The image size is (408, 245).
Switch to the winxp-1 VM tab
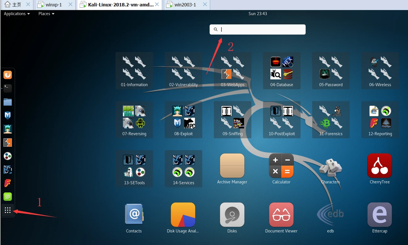pos(54,5)
